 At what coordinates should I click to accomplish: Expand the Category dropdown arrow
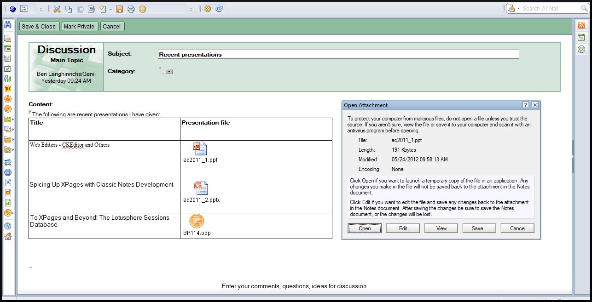pos(169,72)
